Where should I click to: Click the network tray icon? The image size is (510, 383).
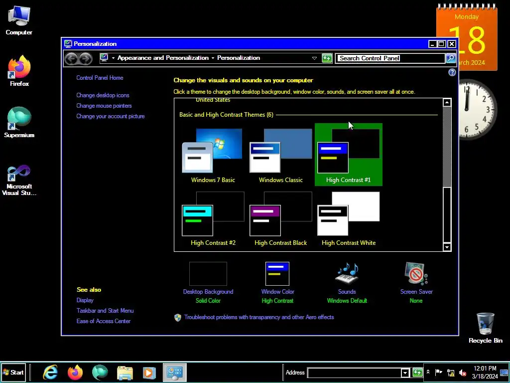tap(451, 373)
